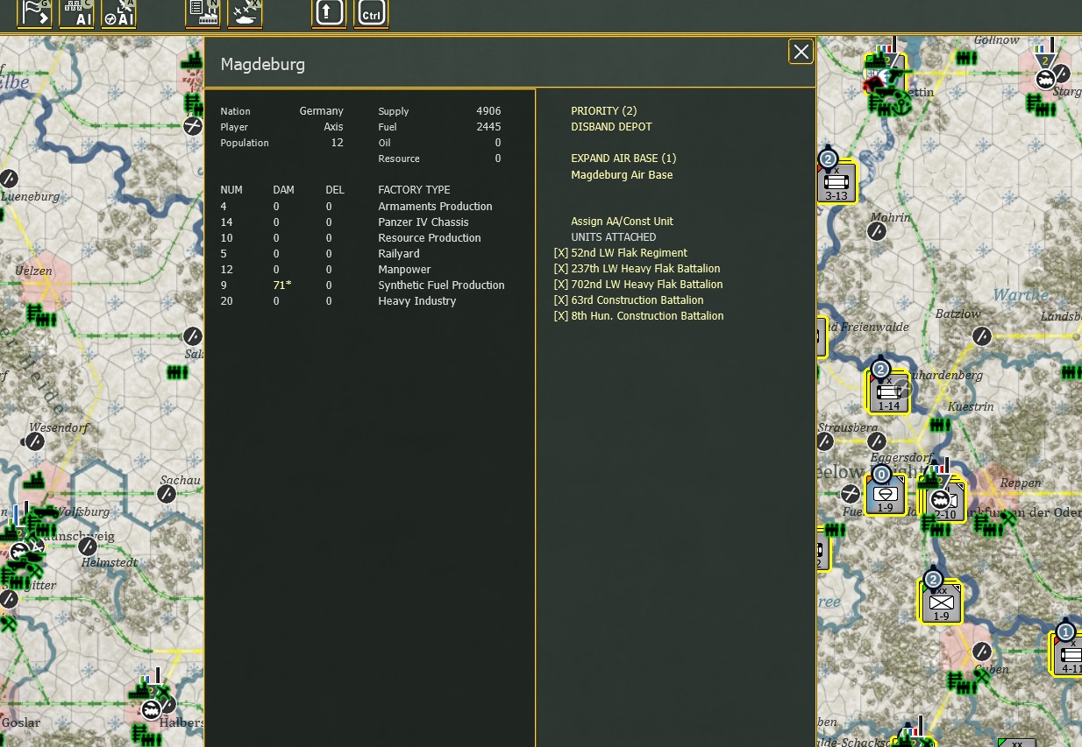
Task: Detach 52nd LW Flak Regiment with [X]
Action: tap(561, 253)
